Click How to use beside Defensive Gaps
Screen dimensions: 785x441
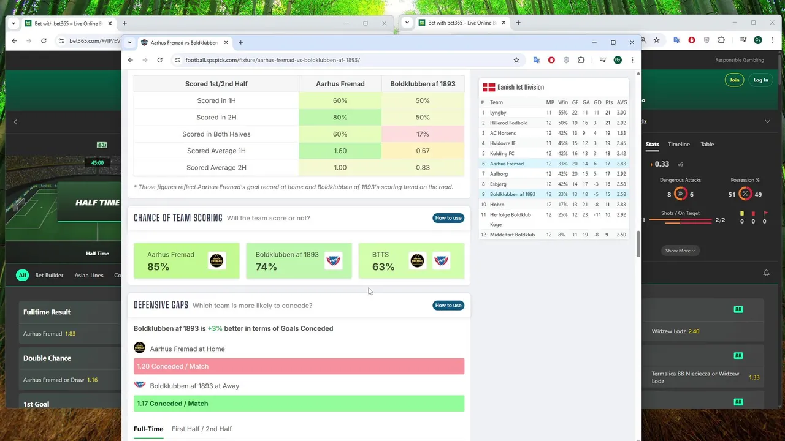pos(448,305)
